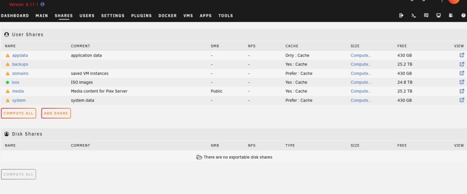This screenshot has width=467, height=194.
Task: Open the media share settings link
Action: point(18,91)
